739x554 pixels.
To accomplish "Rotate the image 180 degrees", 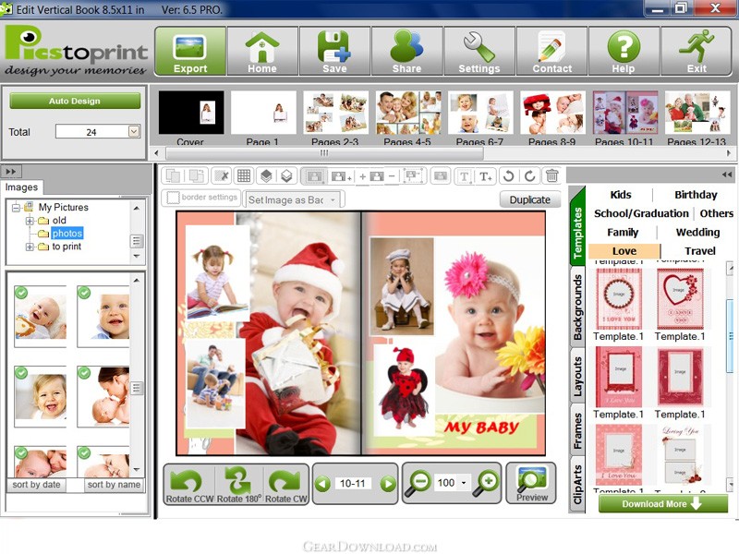I will coord(238,485).
